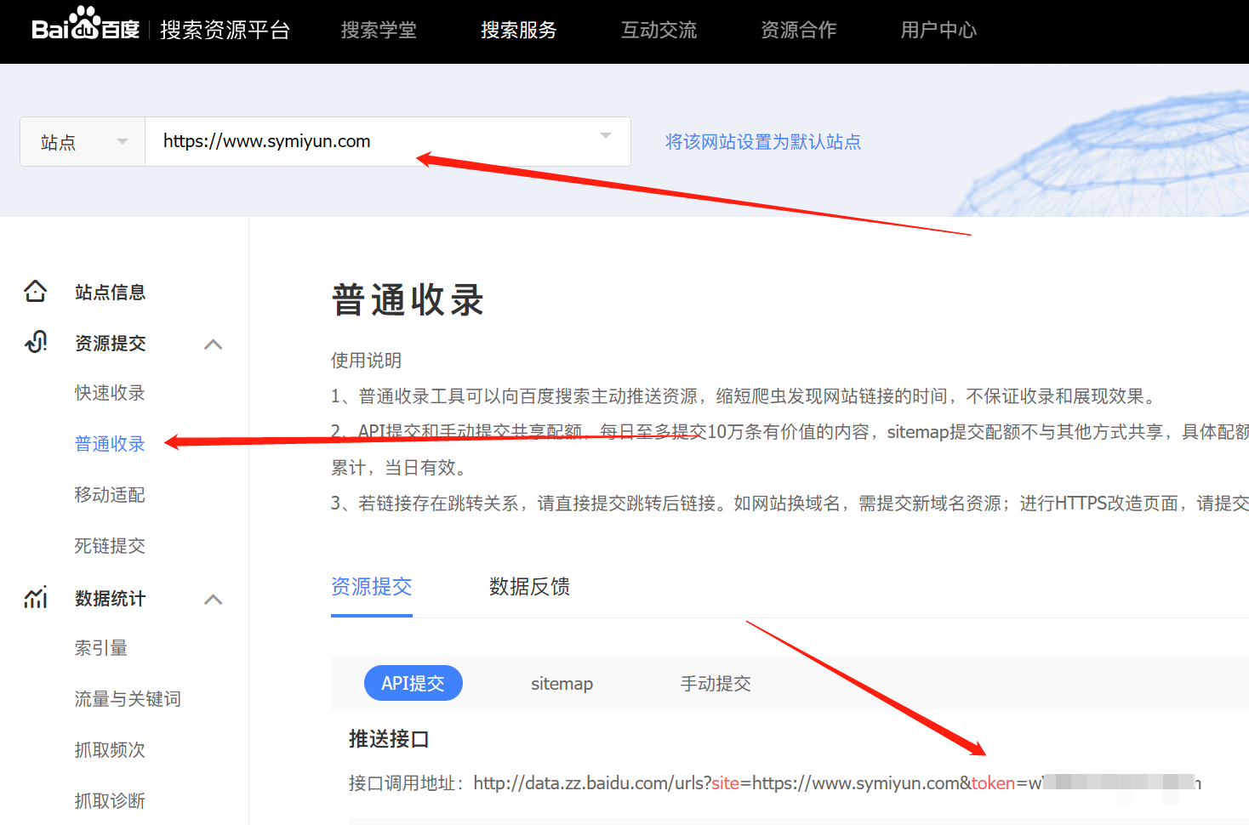Open 快速收录 in the sidebar
This screenshot has width=1249, height=825.
click(x=110, y=393)
